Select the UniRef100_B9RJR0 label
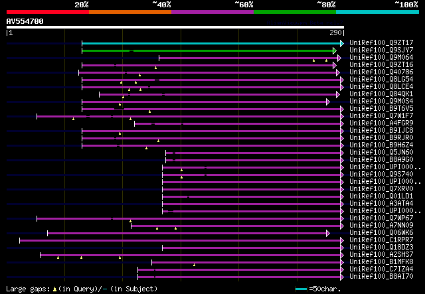This screenshot has height=294, width=425. [381, 138]
